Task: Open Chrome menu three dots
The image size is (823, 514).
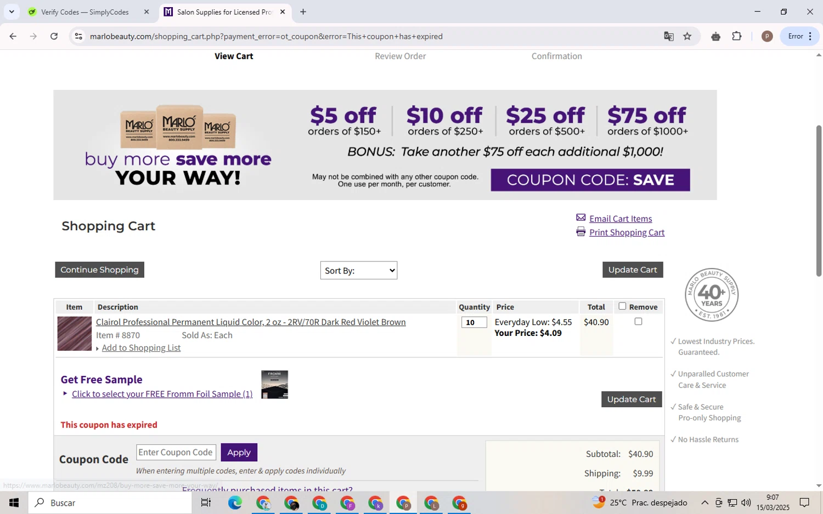Action: click(810, 36)
